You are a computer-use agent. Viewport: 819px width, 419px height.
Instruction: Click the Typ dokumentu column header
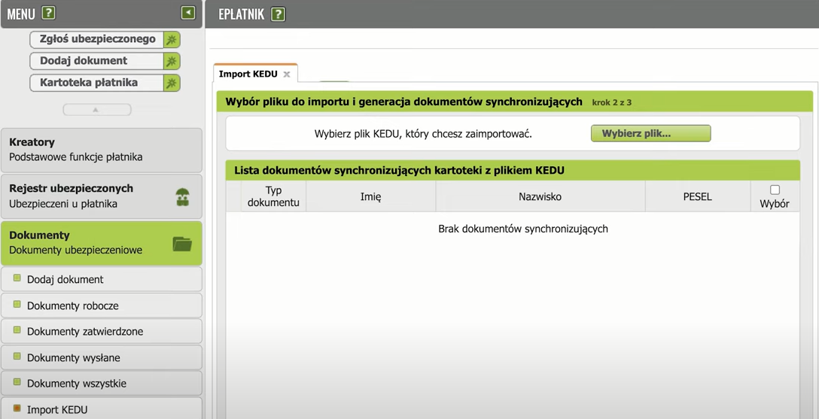pos(274,196)
